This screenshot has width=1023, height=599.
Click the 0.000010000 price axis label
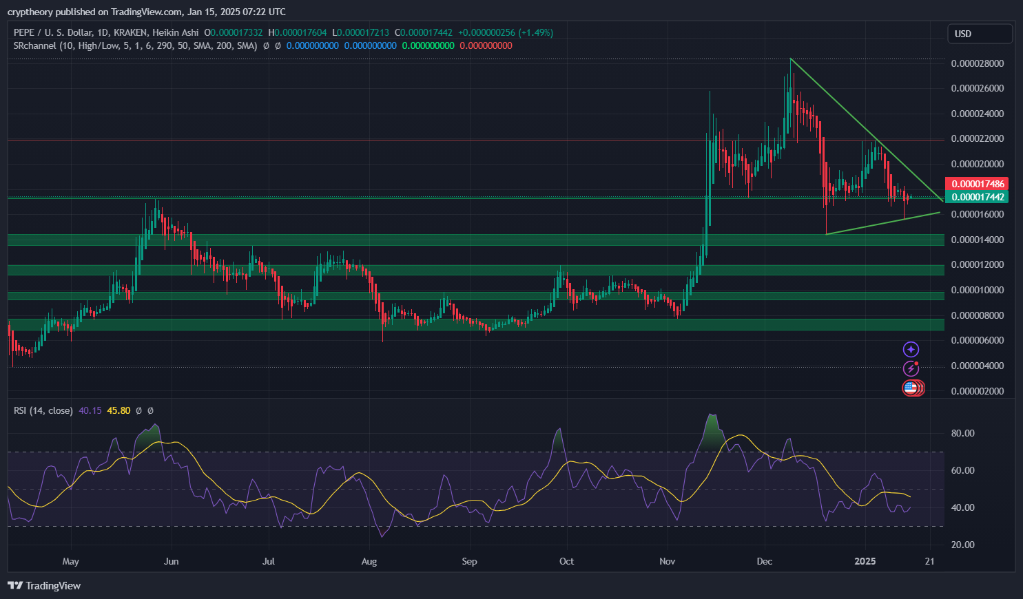click(x=977, y=290)
